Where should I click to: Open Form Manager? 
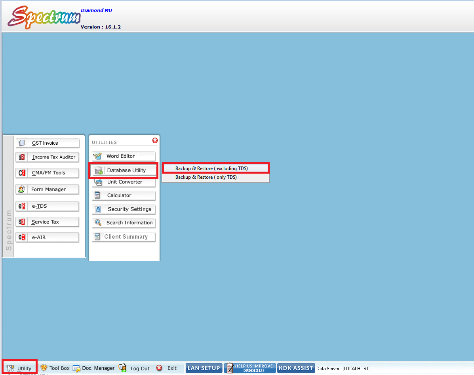tap(48, 189)
